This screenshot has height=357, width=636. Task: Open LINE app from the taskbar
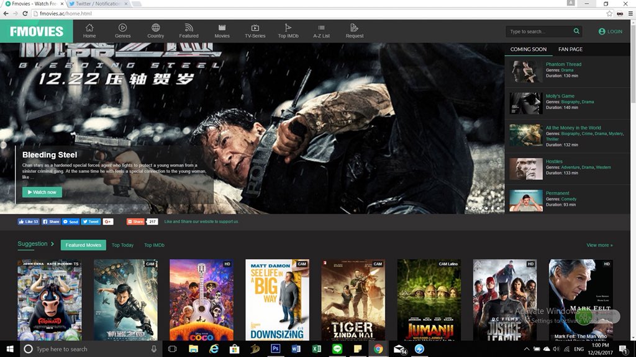pos(337,348)
